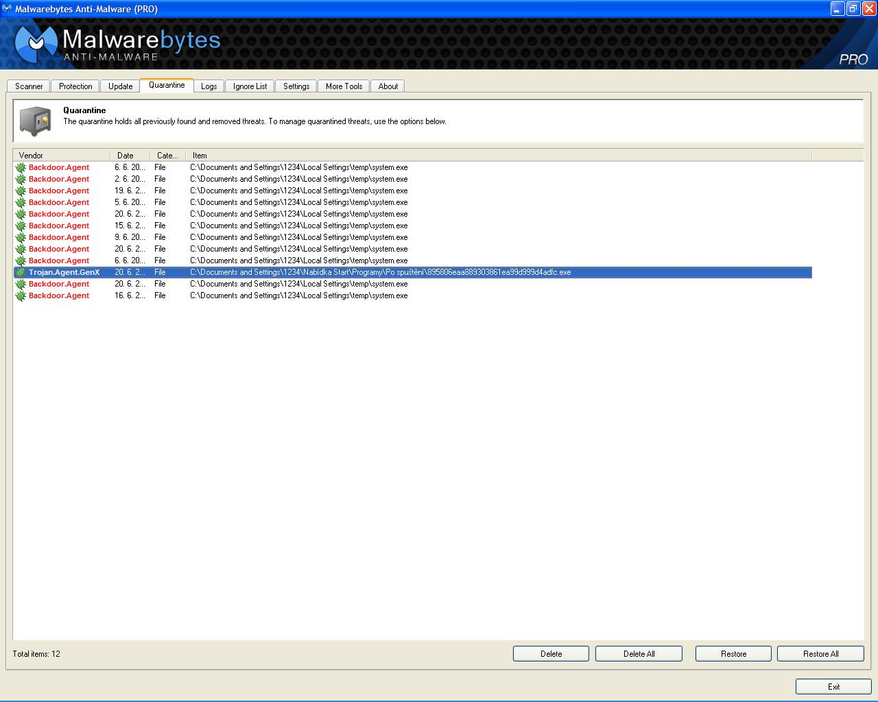This screenshot has height=702, width=878.
Task: Click the bug icon in row dated 15. 6.
Action: [21, 226]
